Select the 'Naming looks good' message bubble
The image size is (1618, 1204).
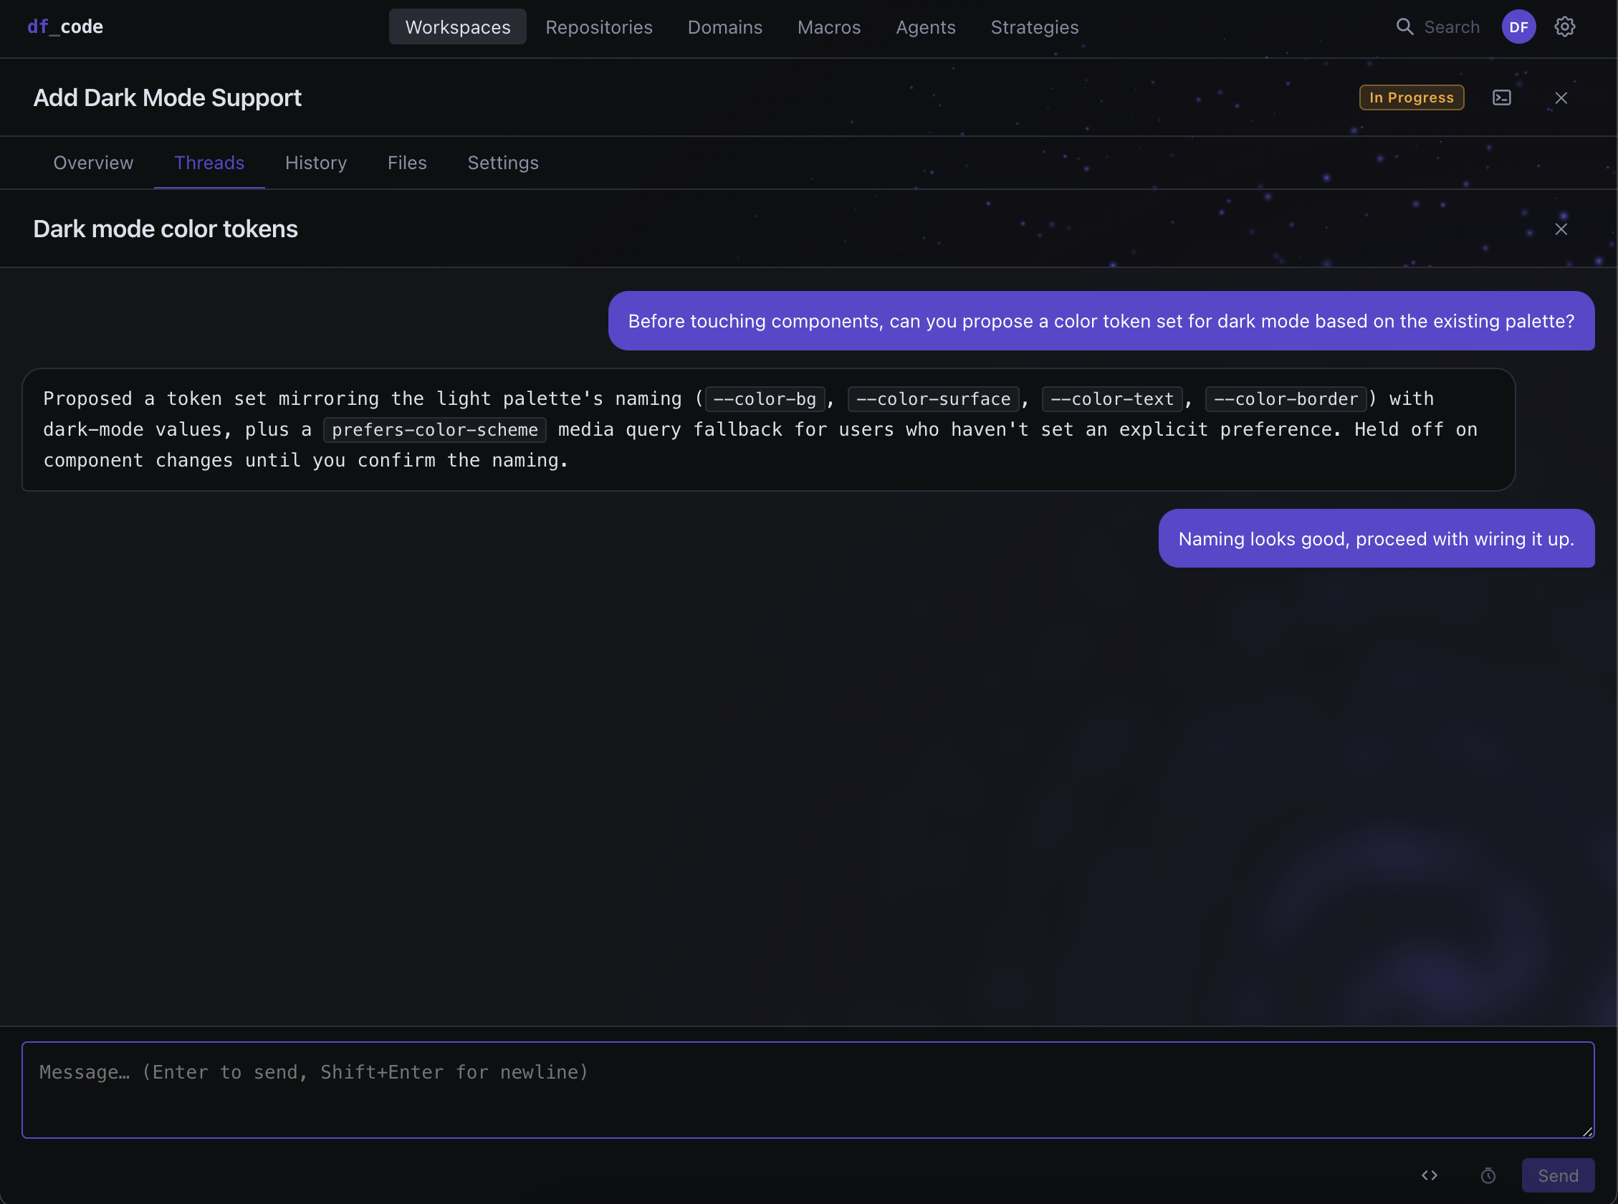1375,539
